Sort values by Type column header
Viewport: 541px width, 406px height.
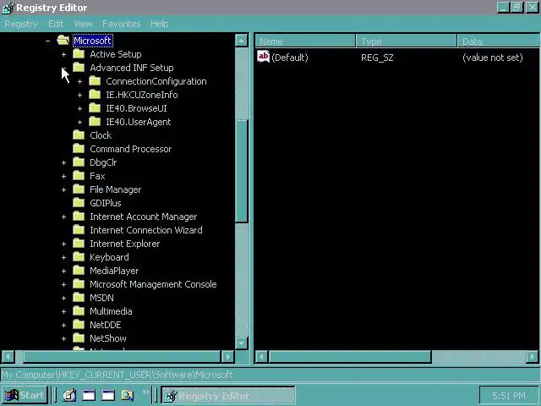click(x=407, y=41)
